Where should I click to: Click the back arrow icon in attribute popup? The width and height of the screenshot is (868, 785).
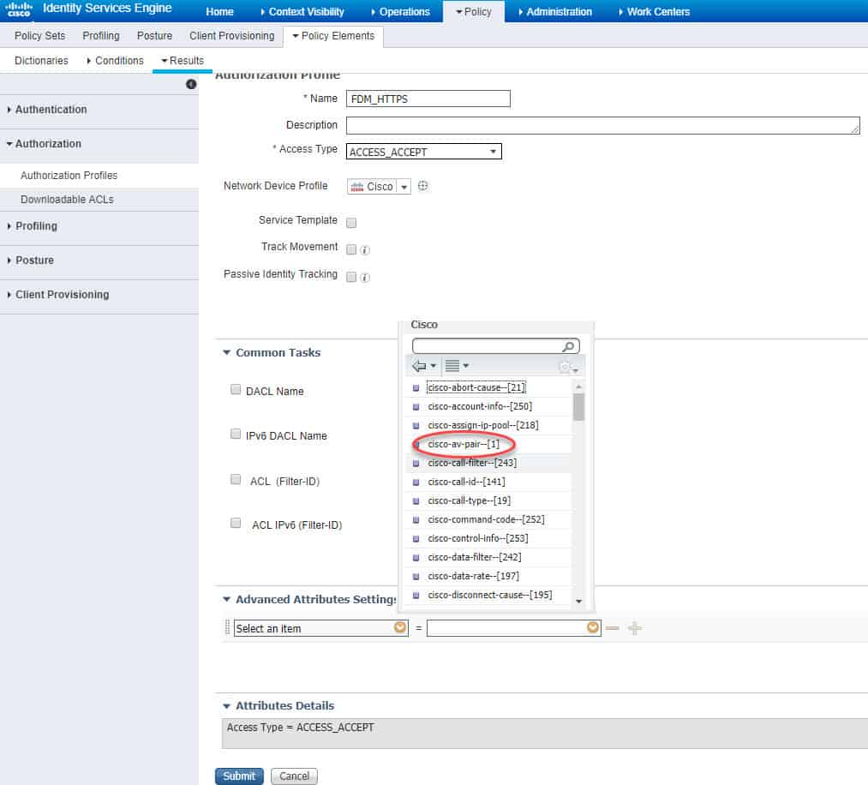click(x=419, y=366)
